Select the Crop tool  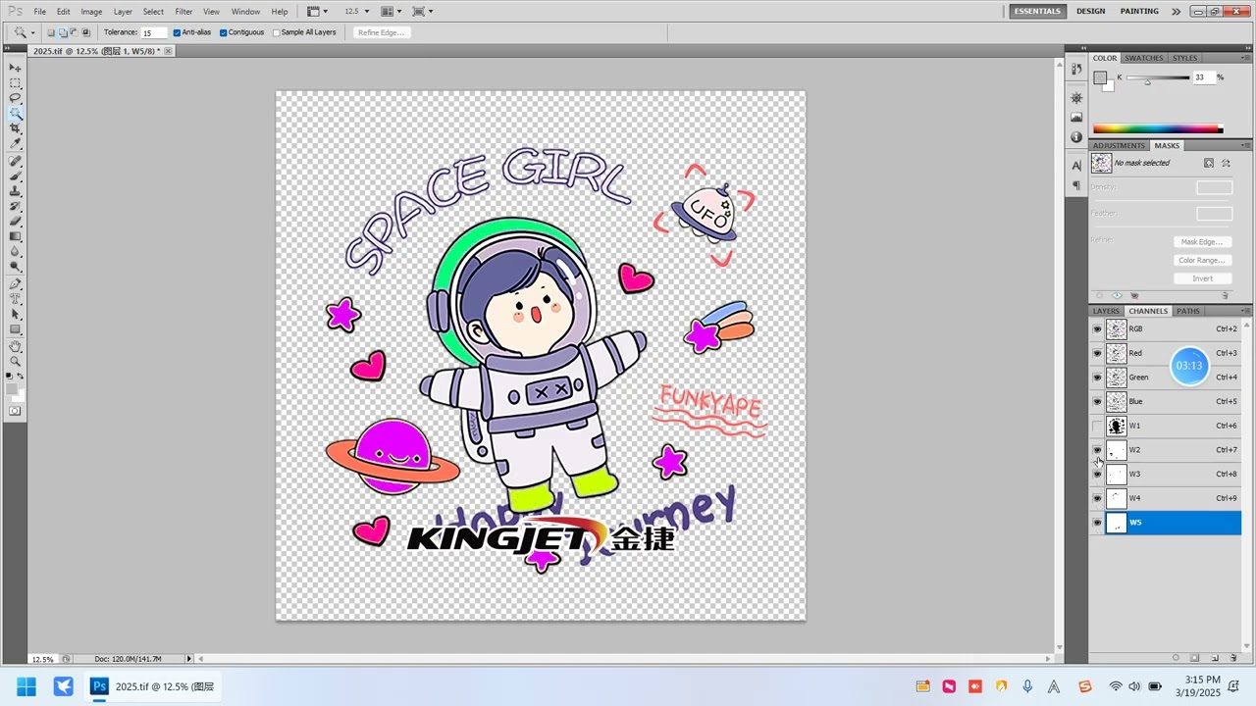click(15, 128)
